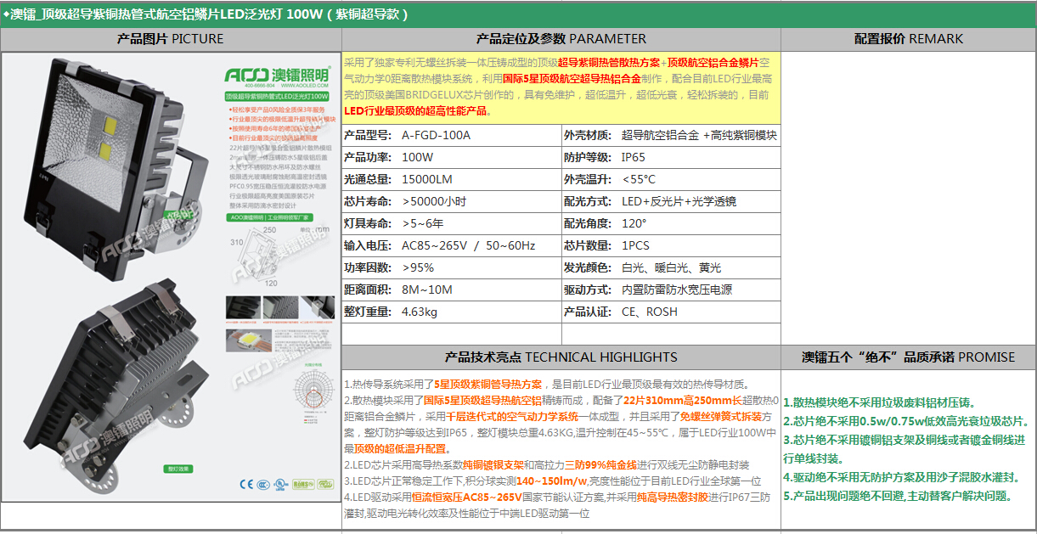Click the 芯片数量 label cell
The image size is (1037, 534).
588,246
